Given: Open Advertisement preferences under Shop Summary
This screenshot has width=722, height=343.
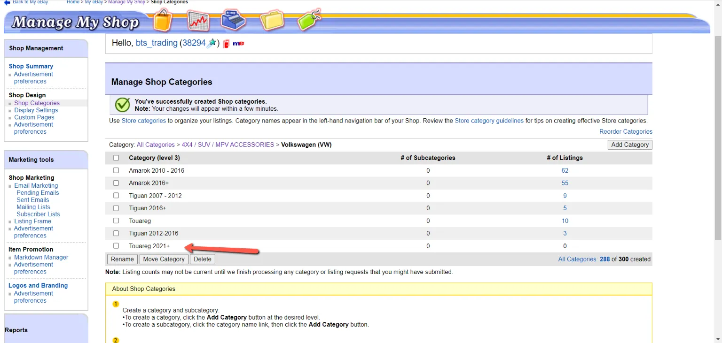Looking at the screenshot, I should click(x=33, y=78).
